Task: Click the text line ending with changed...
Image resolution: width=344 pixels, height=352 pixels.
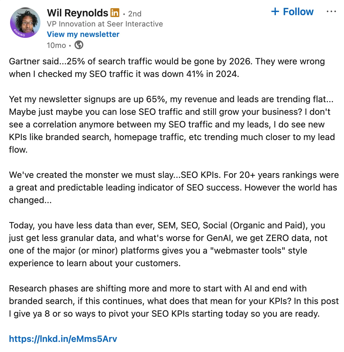Action: (30, 200)
